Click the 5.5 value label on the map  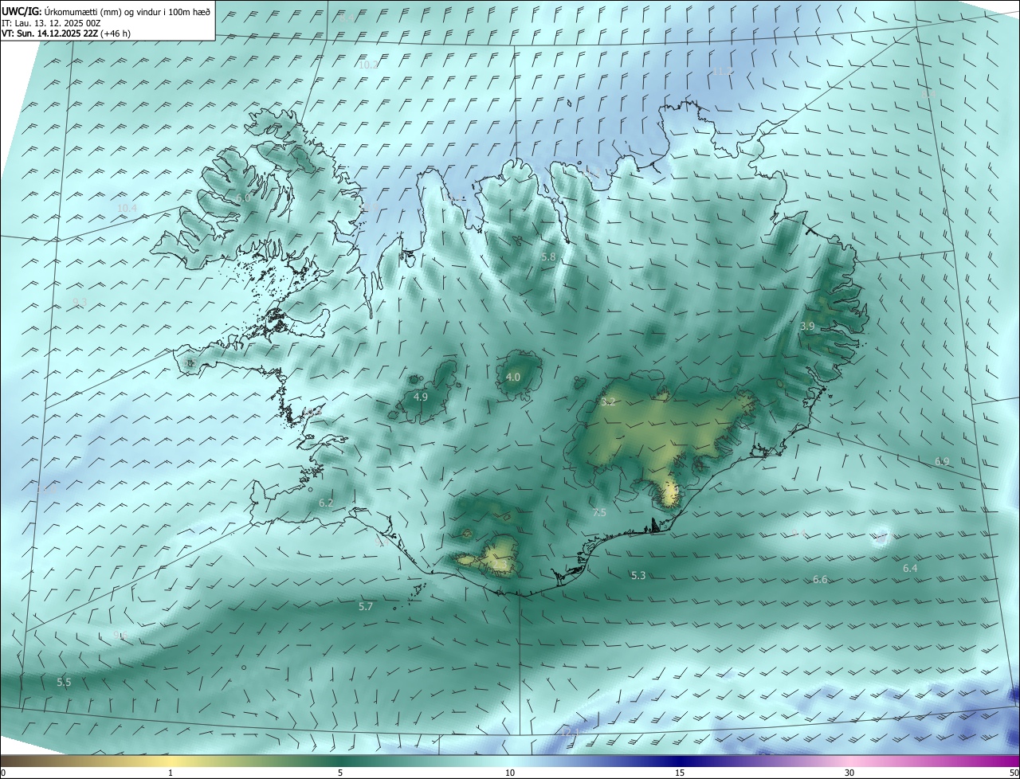64,683
